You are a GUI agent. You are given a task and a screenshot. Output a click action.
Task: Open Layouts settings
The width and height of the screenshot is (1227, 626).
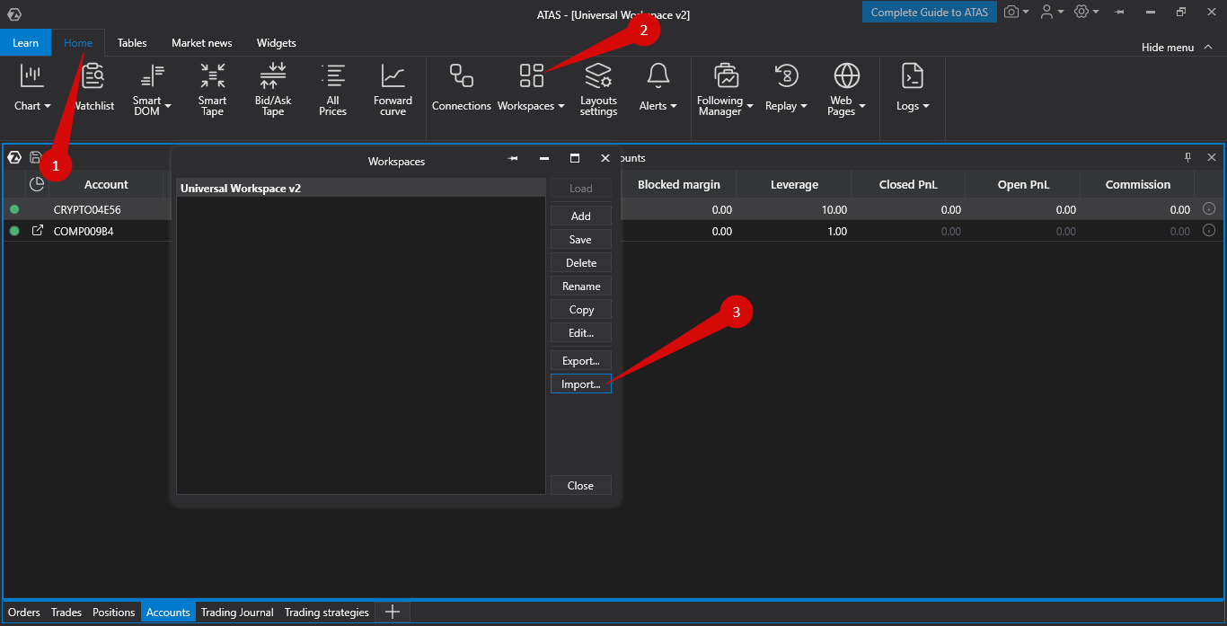pos(598,88)
